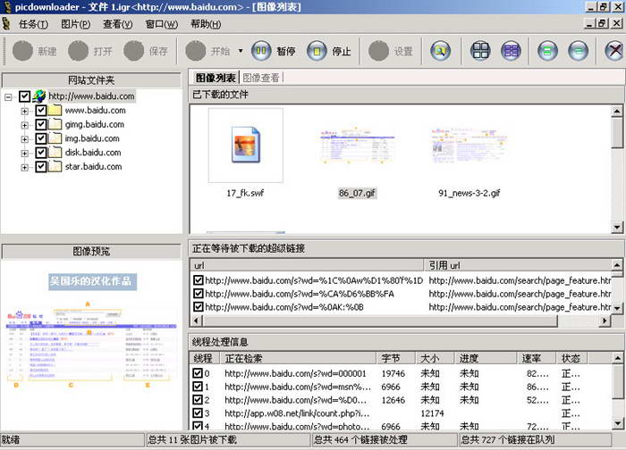Sort by the 引用 url column header
Screen dimensions: 626x450
coord(518,265)
